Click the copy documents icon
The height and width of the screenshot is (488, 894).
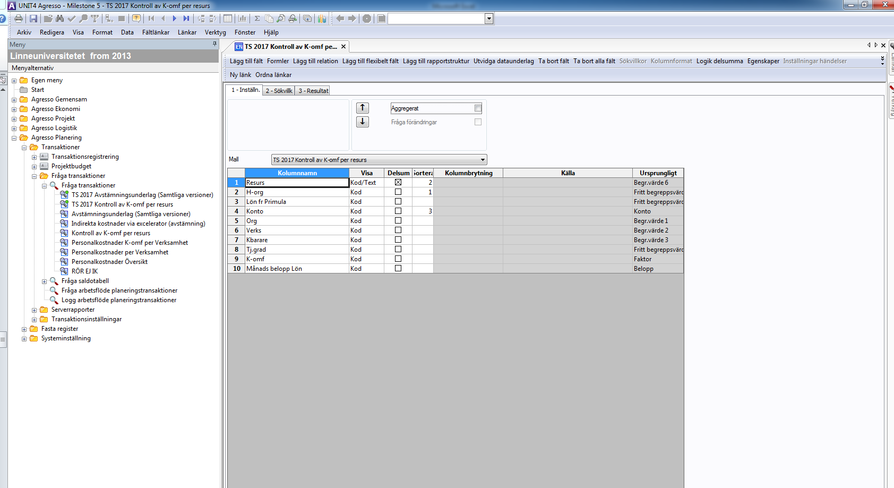coord(269,19)
